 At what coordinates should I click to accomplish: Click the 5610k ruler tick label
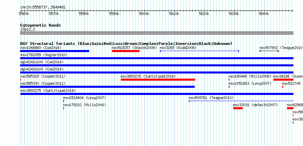[x=174, y=14]
